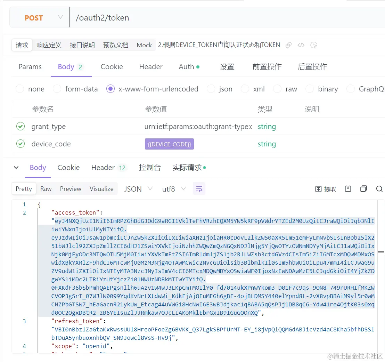
Task: Select the response Body tab
Action: point(38,168)
